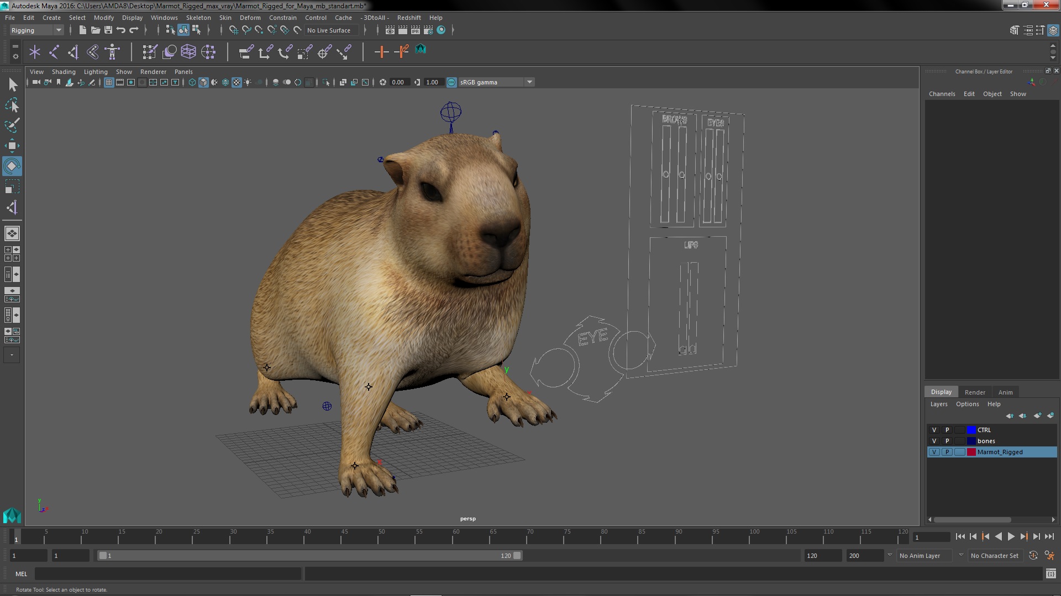This screenshot has width=1061, height=596.
Task: Activate the Scale tool
Action: click(x=12, y=187)
